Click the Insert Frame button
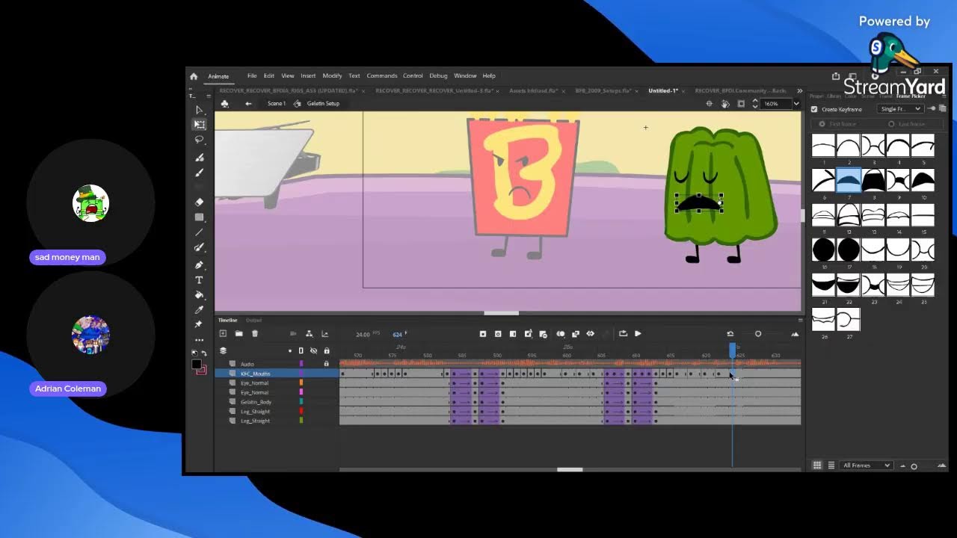957x538 pixels. (x=513, y=334)
